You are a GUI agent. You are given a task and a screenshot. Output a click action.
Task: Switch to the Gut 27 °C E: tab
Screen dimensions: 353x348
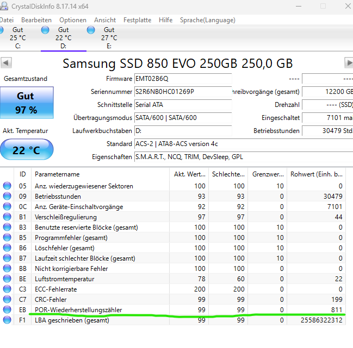109,38
